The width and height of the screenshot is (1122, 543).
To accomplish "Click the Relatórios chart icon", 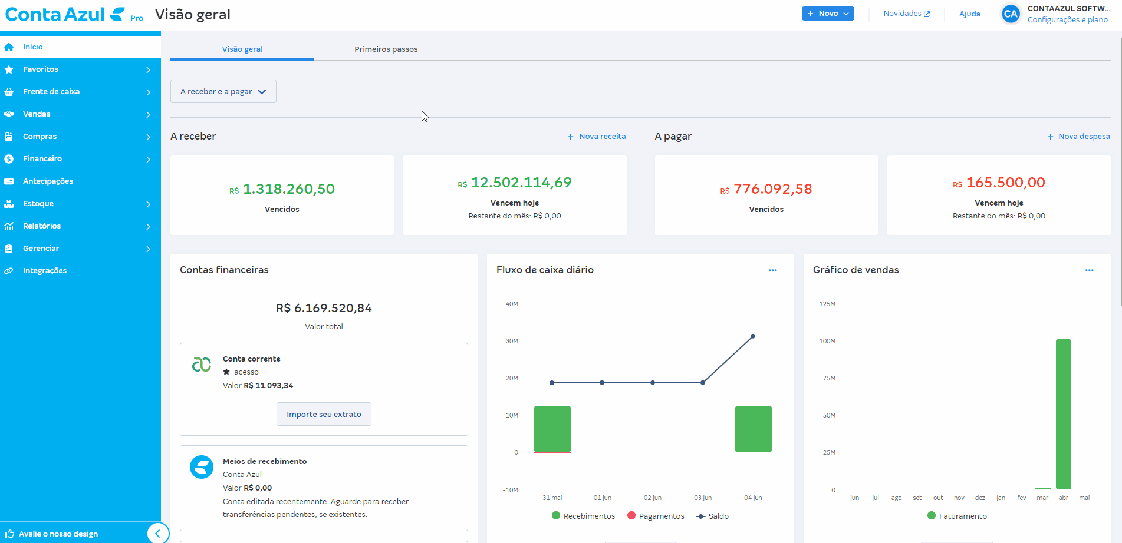I will [9, 226].
